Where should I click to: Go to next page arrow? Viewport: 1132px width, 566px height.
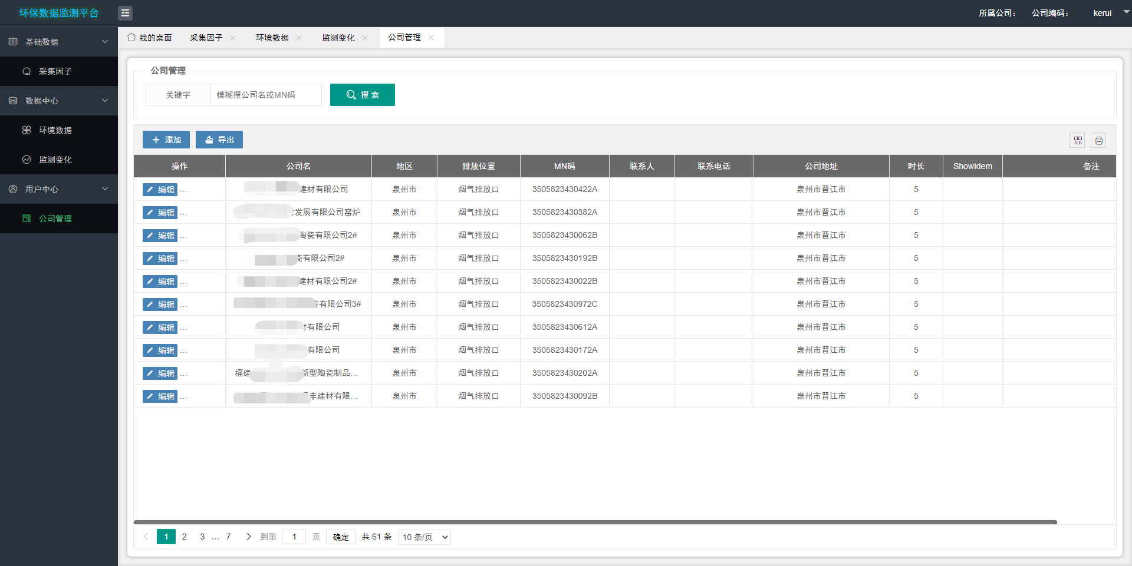pos(249,537)
